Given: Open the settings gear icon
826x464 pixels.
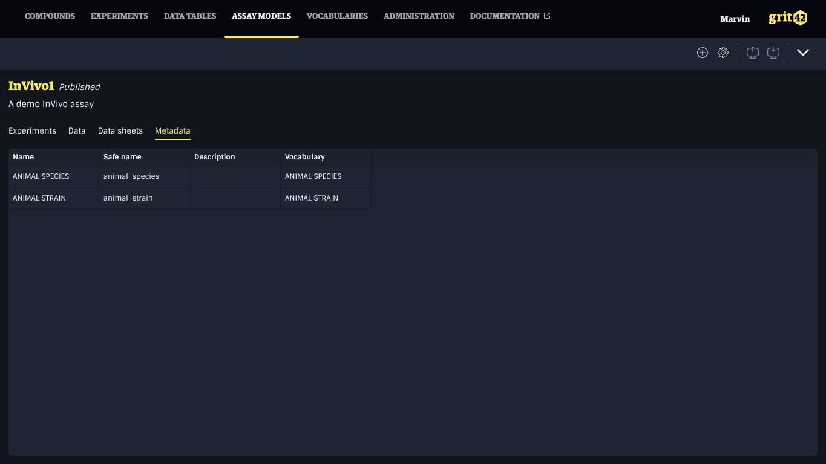Looking at the screenshot, I should [723, 53].
